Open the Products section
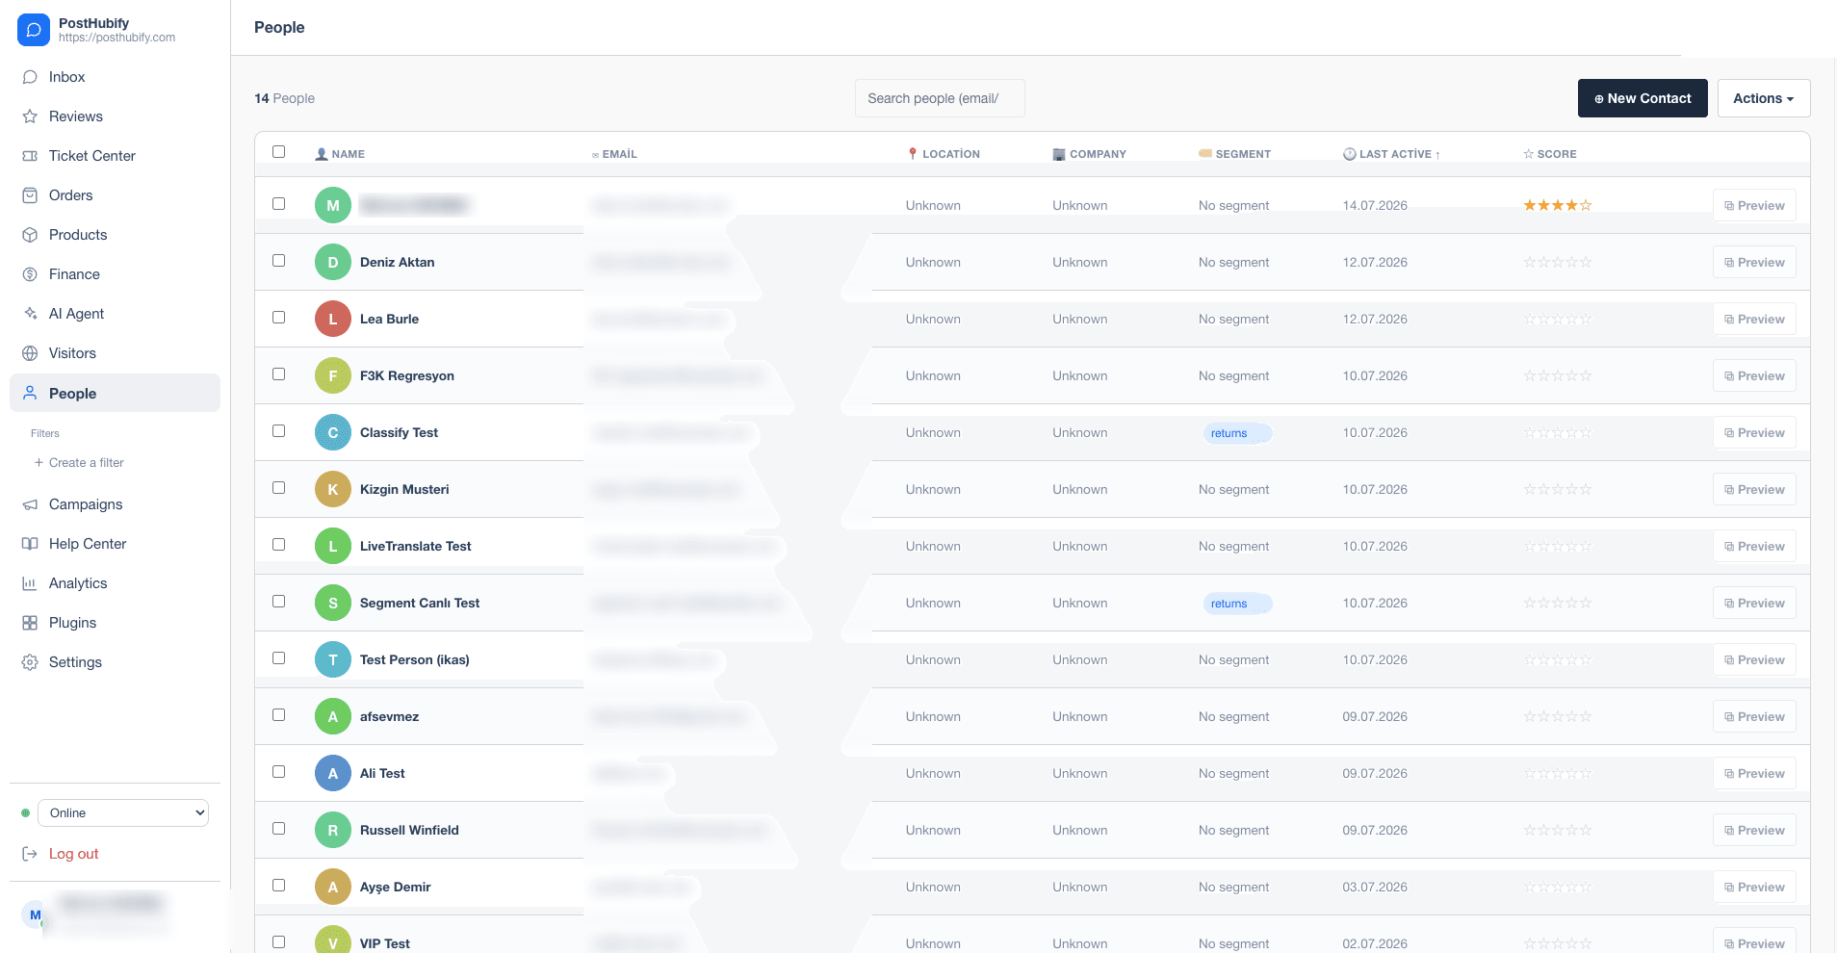Image resolution: width=1837 pixels, height=953 pixels. point(115,235)
